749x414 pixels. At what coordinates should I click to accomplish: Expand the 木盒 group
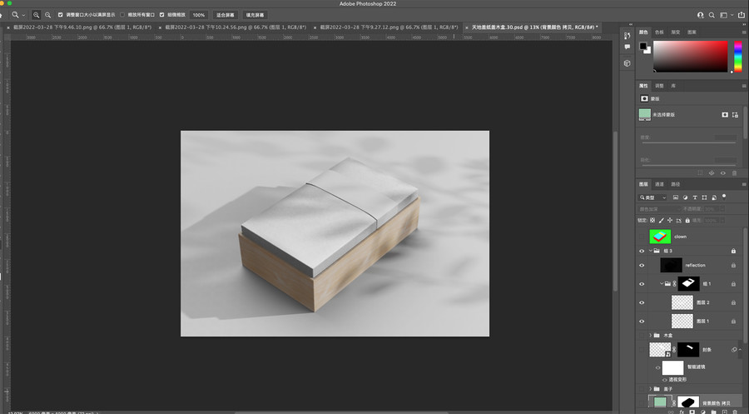(651, 335)
